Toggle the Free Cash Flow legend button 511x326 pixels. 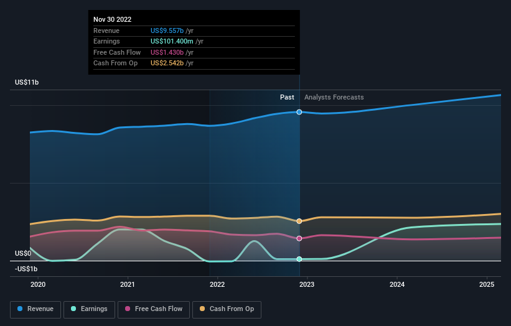(x=154, y=309)
